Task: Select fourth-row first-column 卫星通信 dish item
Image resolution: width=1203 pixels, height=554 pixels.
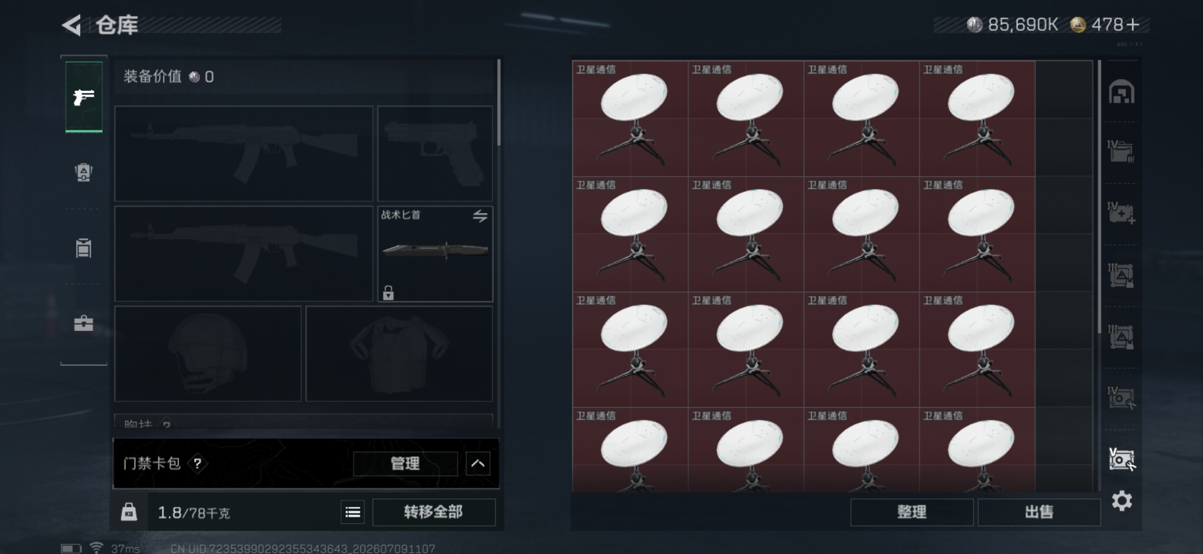Action: [630, 450]
